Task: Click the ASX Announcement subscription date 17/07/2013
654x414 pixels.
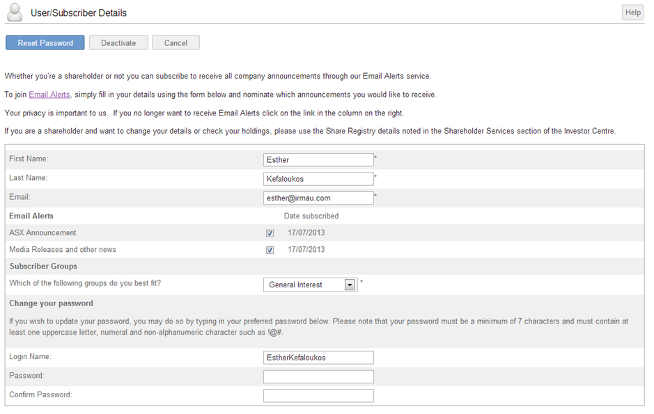Action: pos(306,233)
